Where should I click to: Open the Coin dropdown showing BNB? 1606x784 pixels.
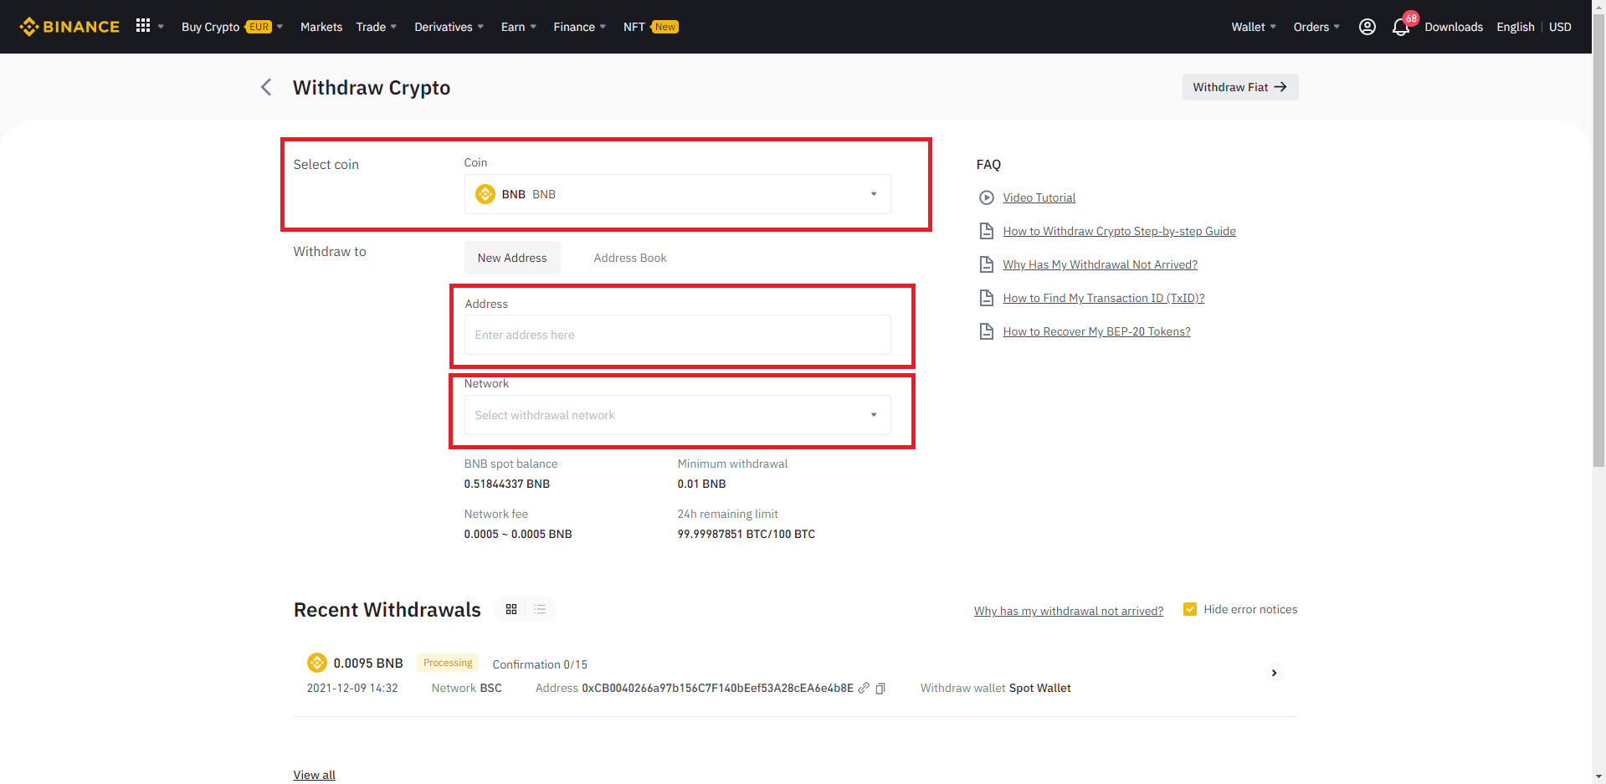point(677,194)
